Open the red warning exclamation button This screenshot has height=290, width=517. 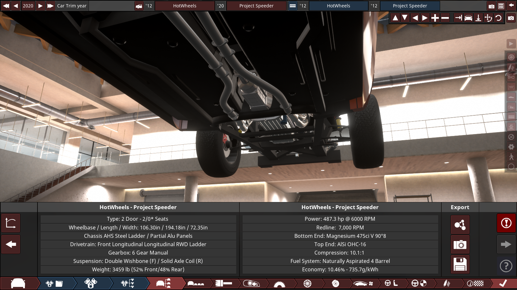click(x=506, y=223)
